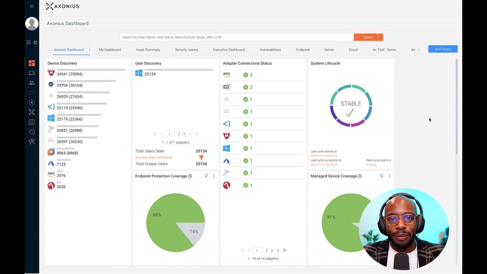Click filter icon on Managed Device Coverage
This screenshot has height=274, width=487.
[382, 176]
